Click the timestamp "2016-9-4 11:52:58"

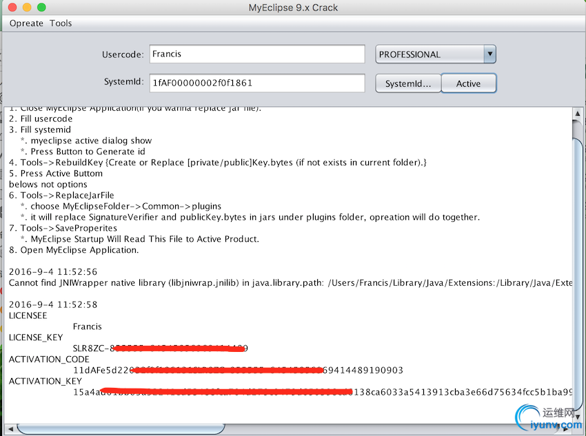(x=53, y=304)
